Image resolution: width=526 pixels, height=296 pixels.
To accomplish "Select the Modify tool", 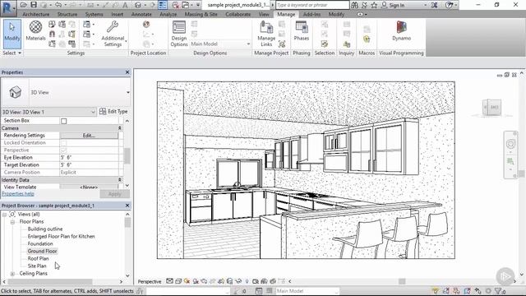I will pos(12,35).
